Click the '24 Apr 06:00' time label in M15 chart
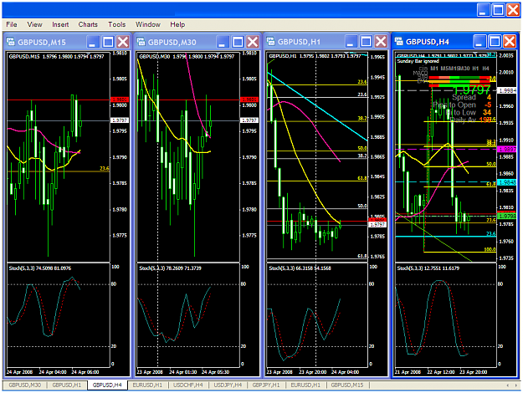The height and width of the screenshot is (393, 523). (85, 372)
